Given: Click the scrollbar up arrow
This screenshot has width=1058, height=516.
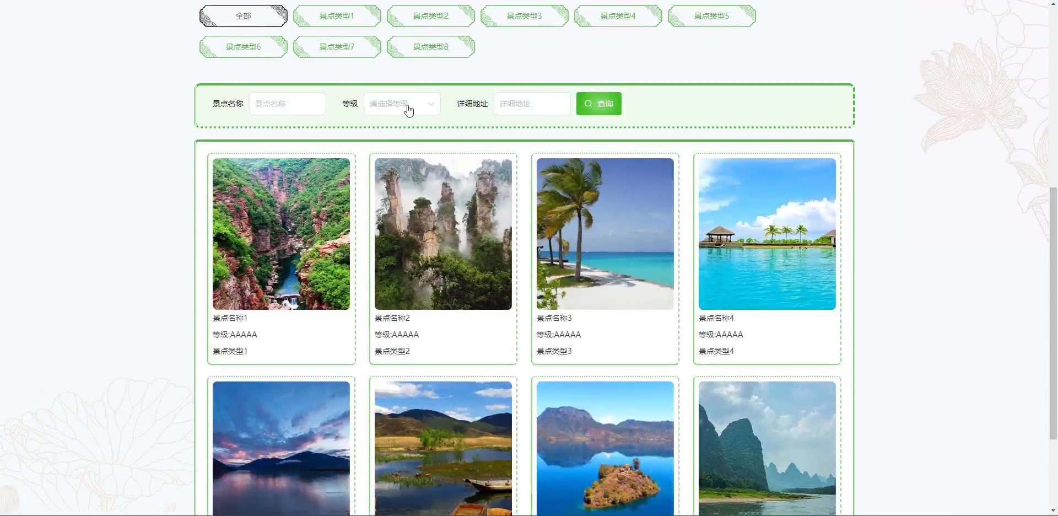Looking at the screenshot, I should [x=1053, y=4].
